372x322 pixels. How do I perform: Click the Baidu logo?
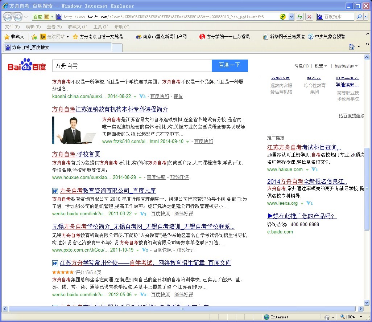(26, 65)
